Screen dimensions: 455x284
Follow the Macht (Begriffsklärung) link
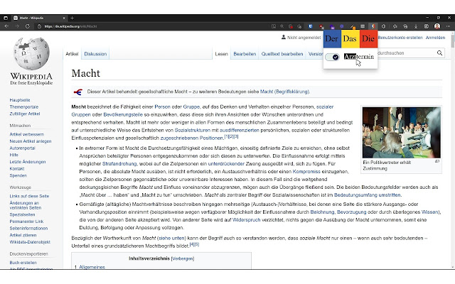pyautogui.click(x=284, y=92)
